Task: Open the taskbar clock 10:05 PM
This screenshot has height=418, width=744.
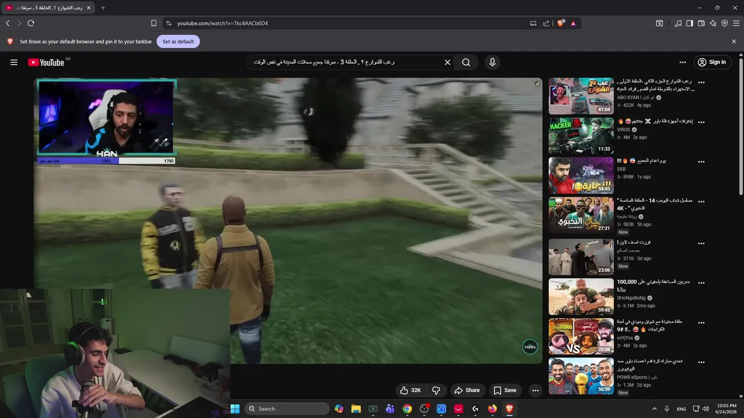Action: coord(727,409)
